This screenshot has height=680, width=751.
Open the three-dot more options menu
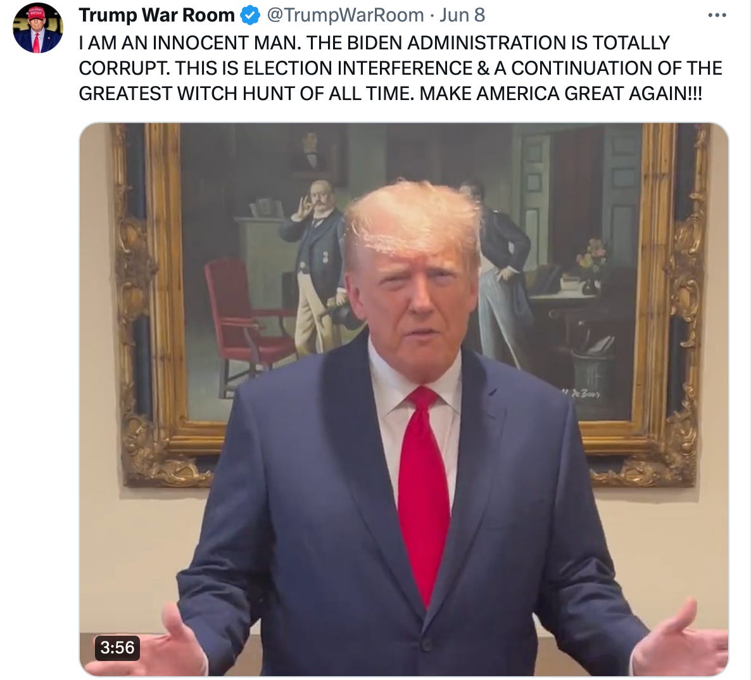pos(717,15)
